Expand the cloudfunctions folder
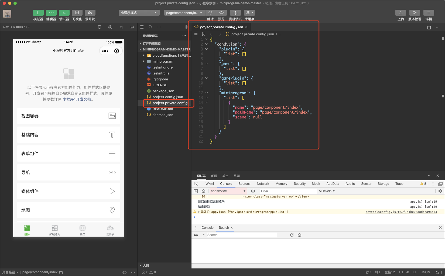 [165, 55]
